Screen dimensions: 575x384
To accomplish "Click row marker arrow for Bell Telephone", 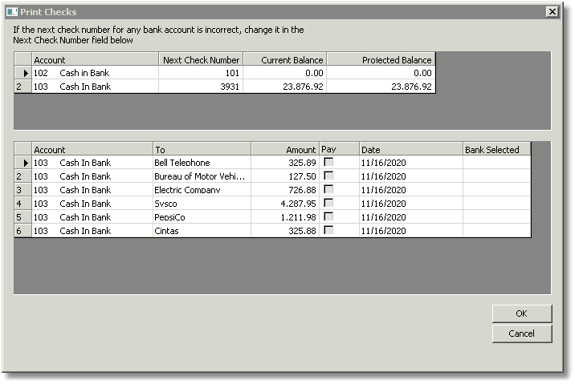I will tap(22, 163).
